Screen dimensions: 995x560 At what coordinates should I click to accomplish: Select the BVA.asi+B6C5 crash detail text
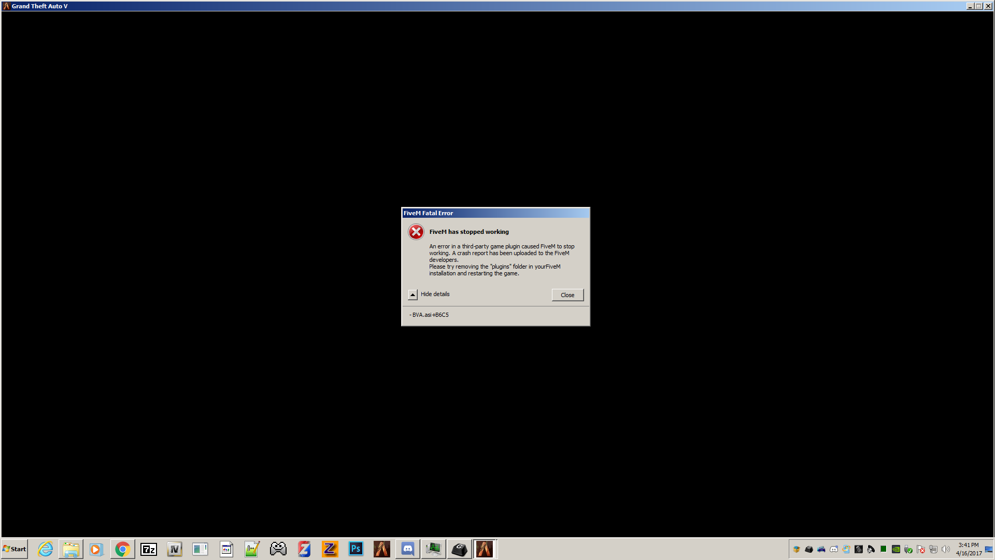(x=429, y=315)
